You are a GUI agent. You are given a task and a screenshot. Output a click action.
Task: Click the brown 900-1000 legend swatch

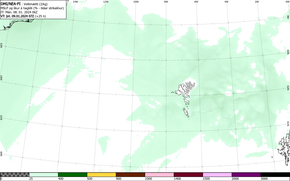pyautogui.click(x=130, y=175)
